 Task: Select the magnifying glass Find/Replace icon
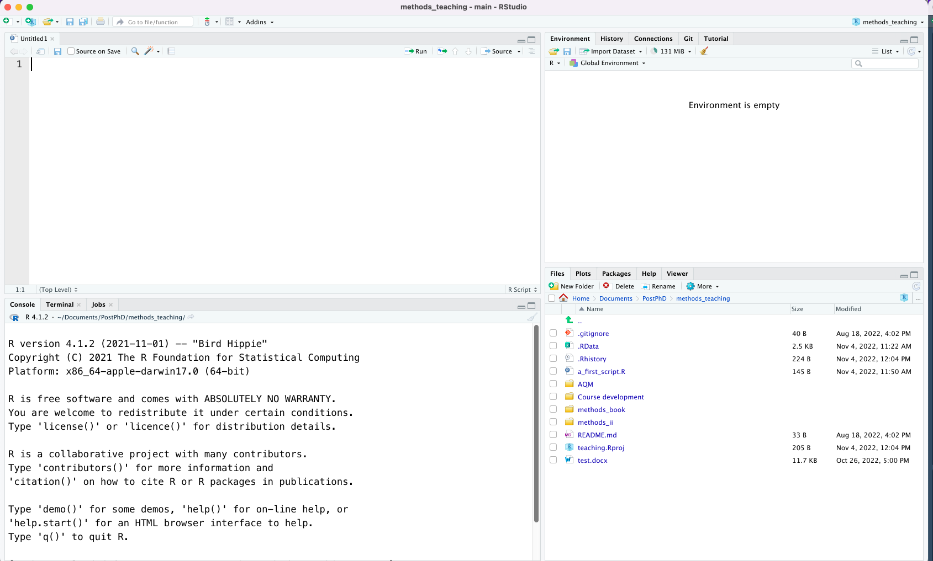coord(135,51)
